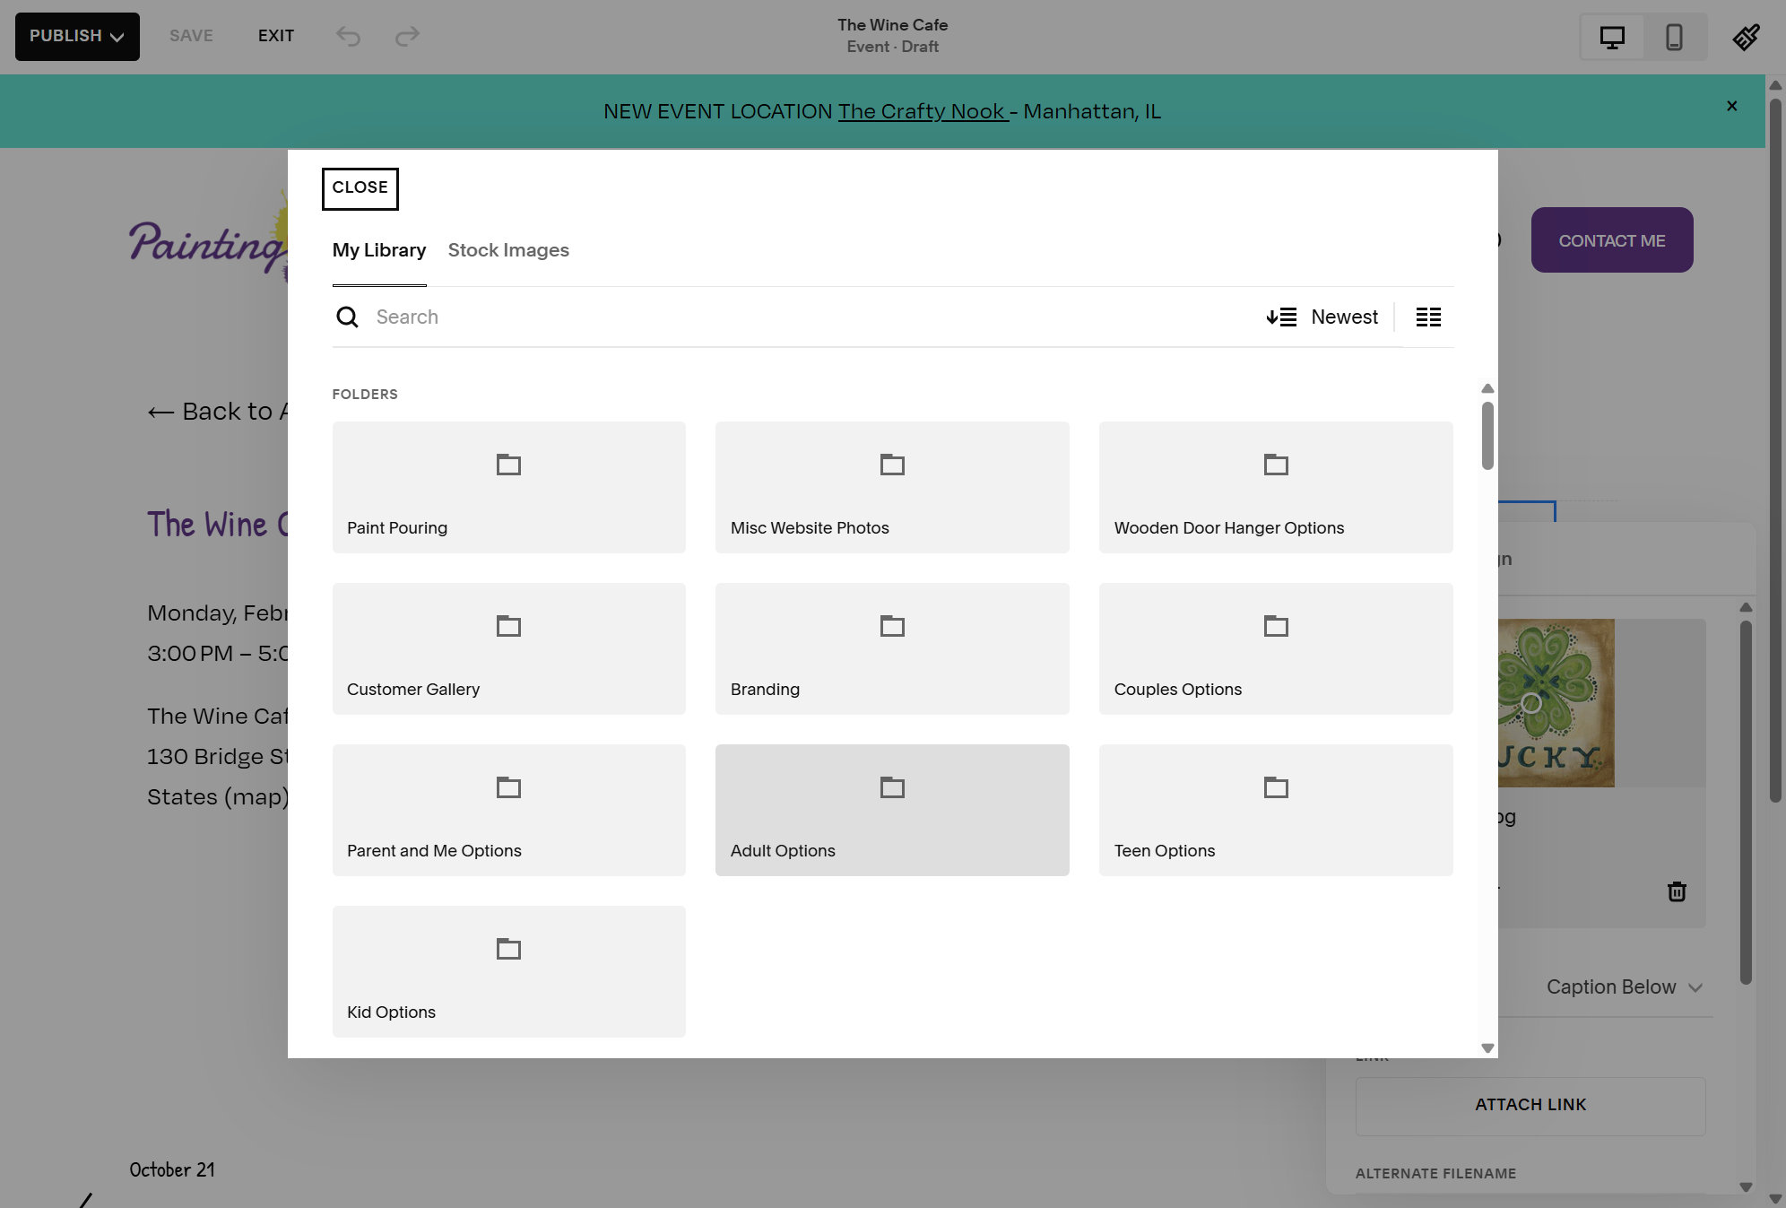Click the Attach Link button
The height and width of the screenshot is (1208, 1786).
[1530, 1106]
